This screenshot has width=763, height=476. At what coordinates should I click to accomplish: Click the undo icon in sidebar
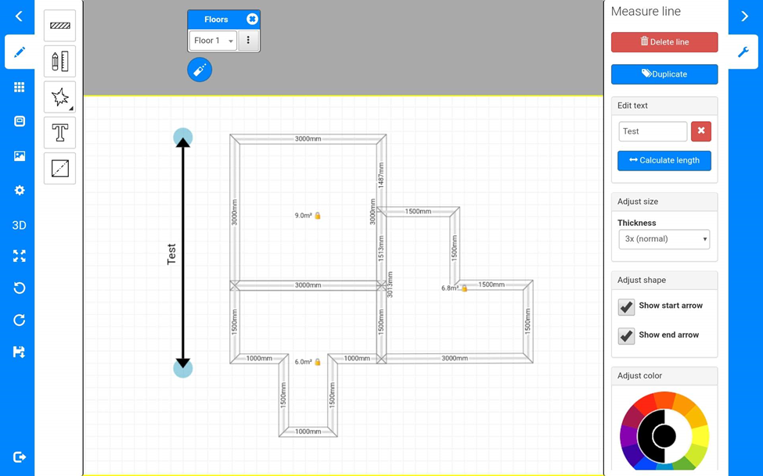click(20, 288)
